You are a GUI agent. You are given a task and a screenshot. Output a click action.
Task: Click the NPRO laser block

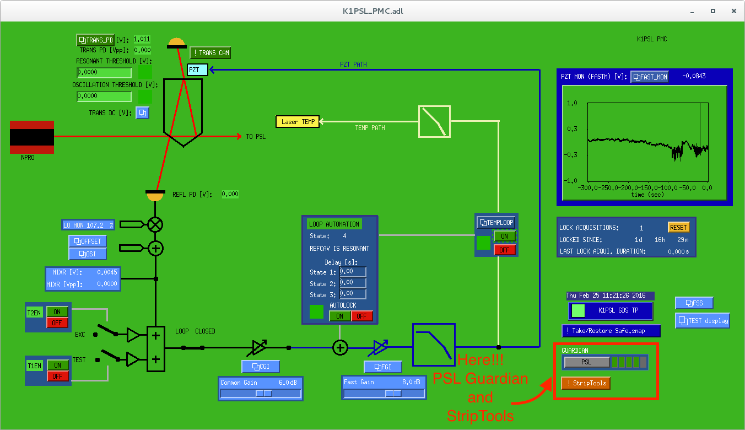(x=32, y=137)
